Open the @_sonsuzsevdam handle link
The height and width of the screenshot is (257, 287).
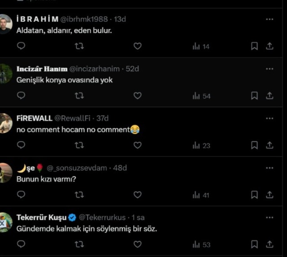click(x=77, y=168)
